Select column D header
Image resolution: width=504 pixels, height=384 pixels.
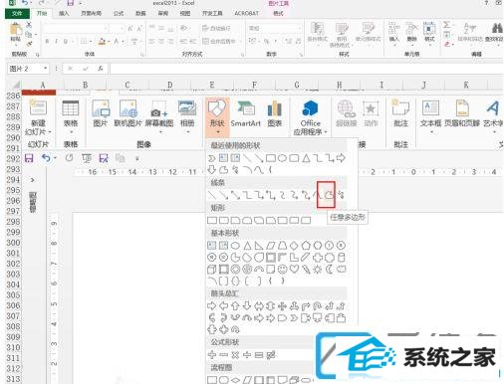point(169,85)
